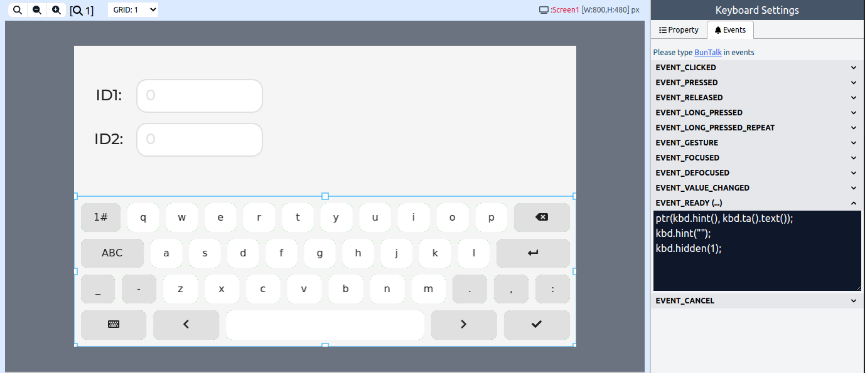Expand the EVENT_FOCUSED section
This screenshot has height=373, width=865.
[x=756, y=158]
